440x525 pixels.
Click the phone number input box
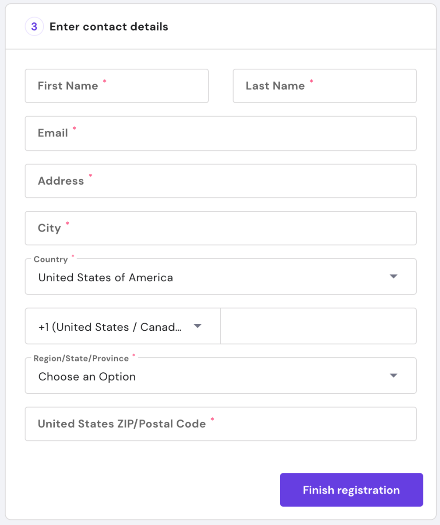(318, 326)
